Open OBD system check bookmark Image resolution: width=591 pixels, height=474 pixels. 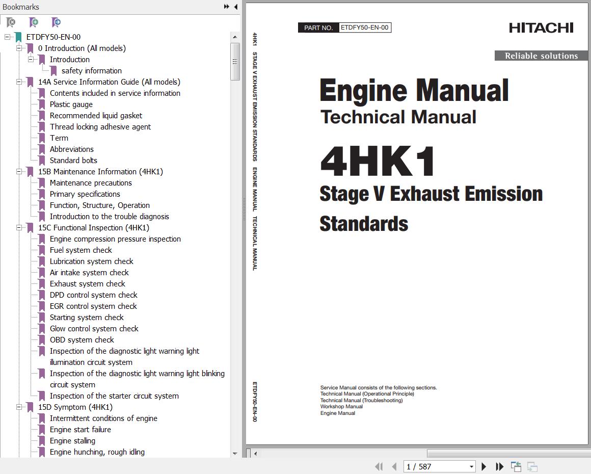click(x=82, y=340)
